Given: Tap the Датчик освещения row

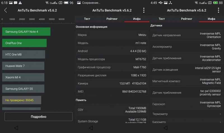Looking at the screenshot, I should [186, 70].
